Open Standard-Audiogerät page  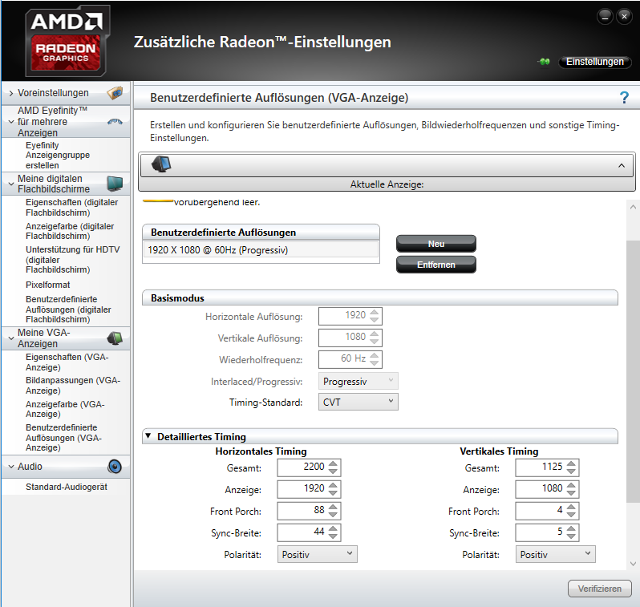(66, 487)
